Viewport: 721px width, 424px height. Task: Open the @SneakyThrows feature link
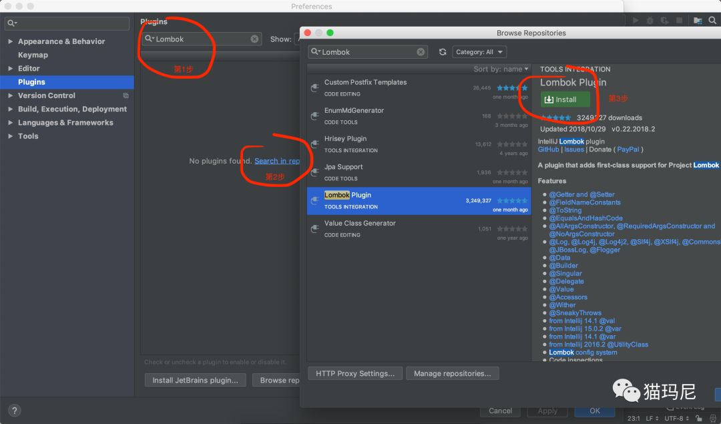click(575, 312)
